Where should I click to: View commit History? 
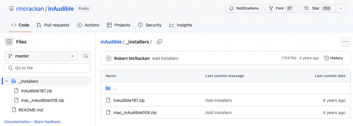pos(333,58)
